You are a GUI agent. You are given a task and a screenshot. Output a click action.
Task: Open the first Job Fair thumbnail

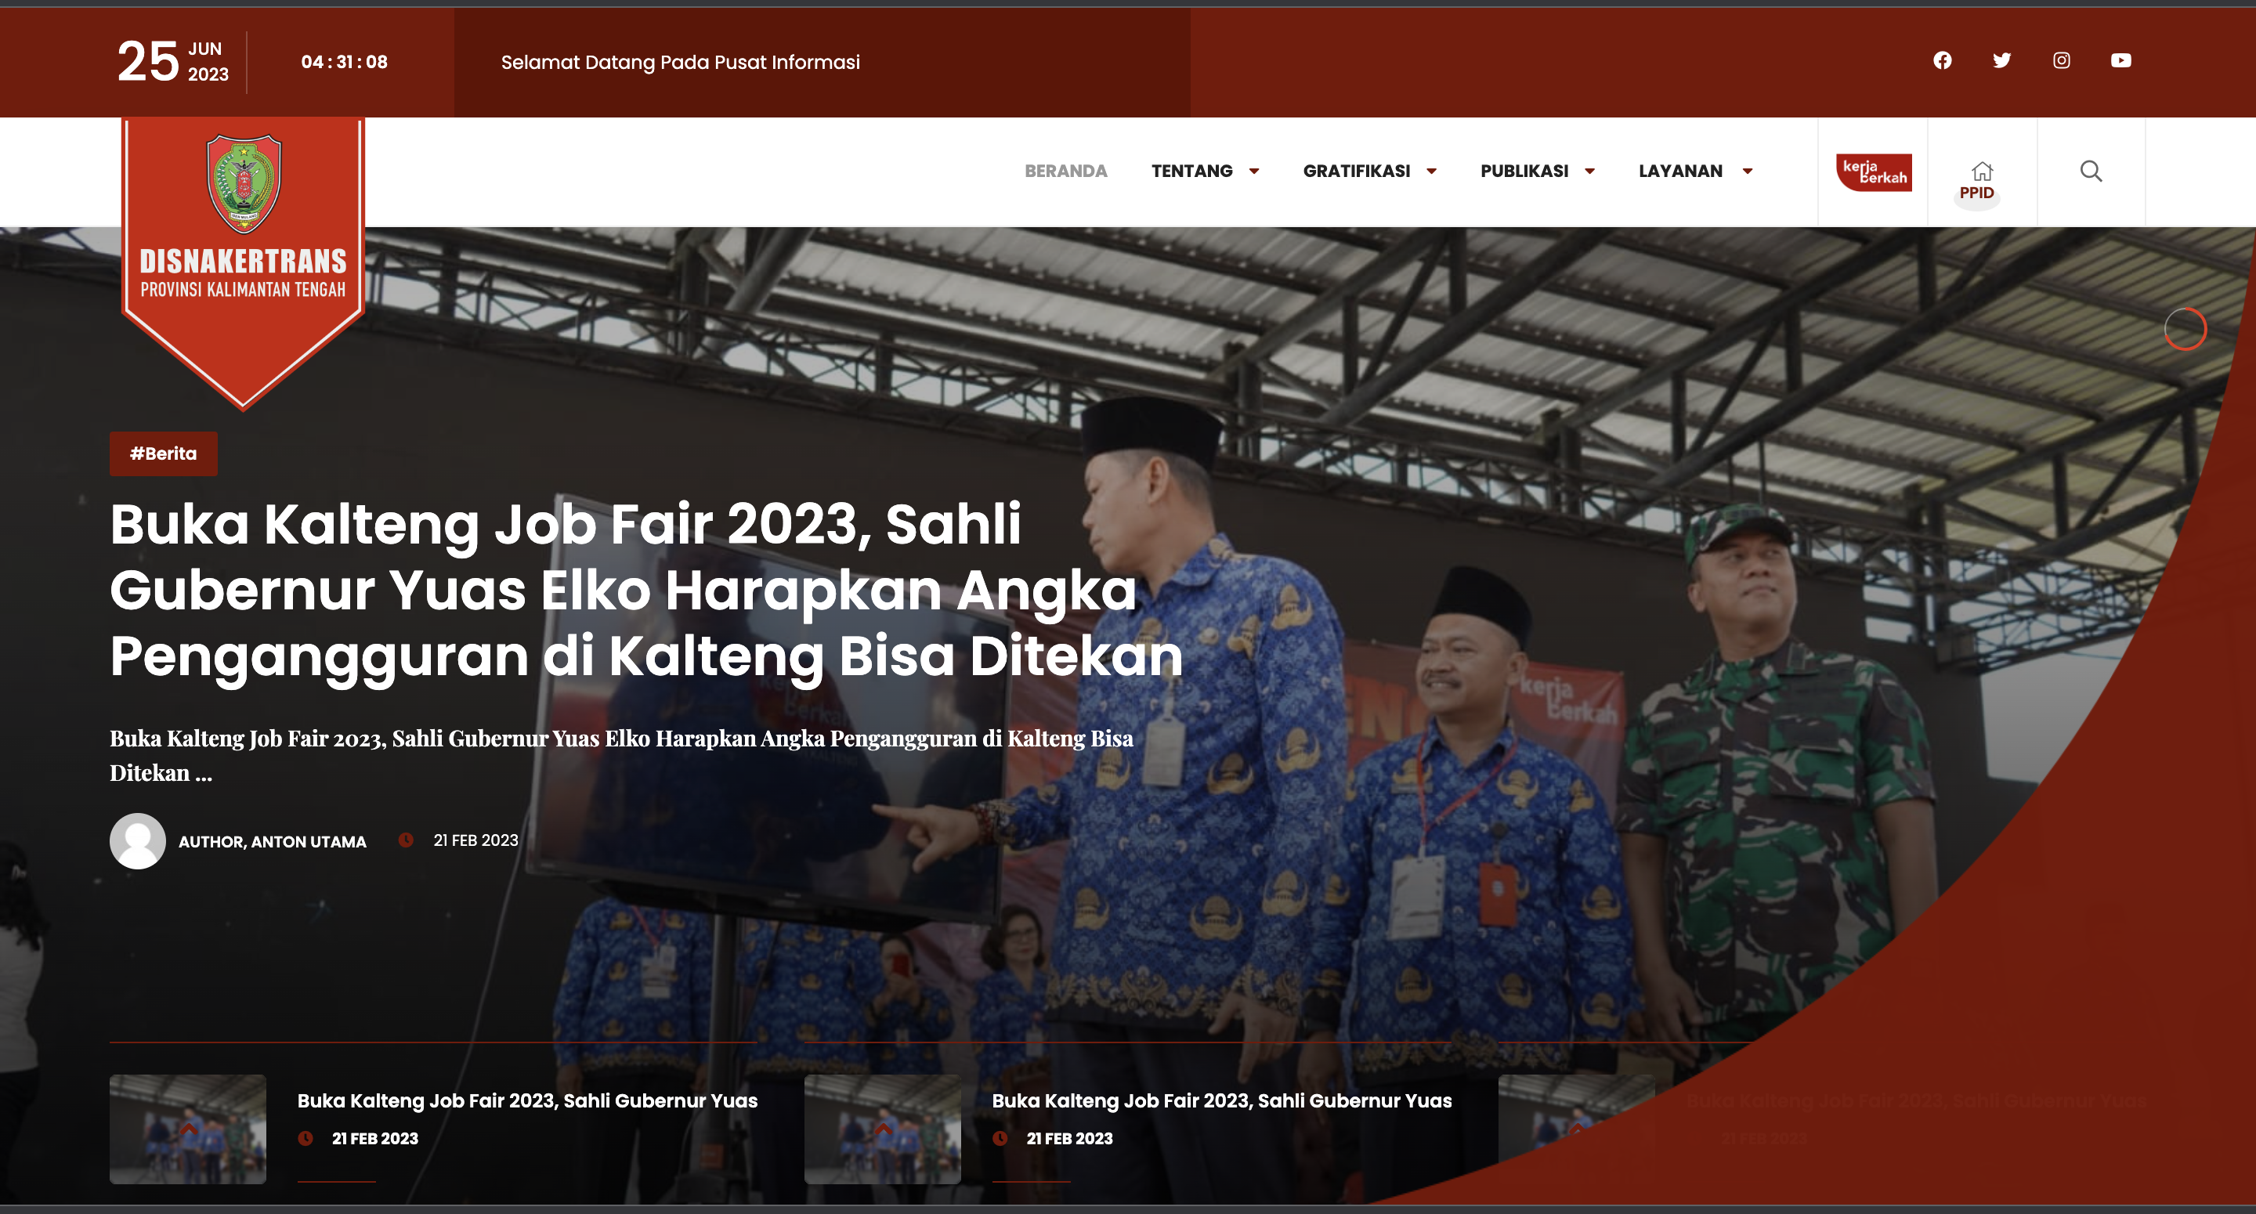187,1129
